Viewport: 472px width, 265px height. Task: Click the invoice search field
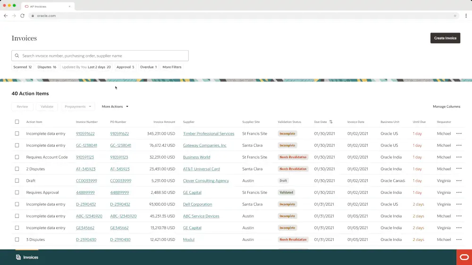pos(100,56)
